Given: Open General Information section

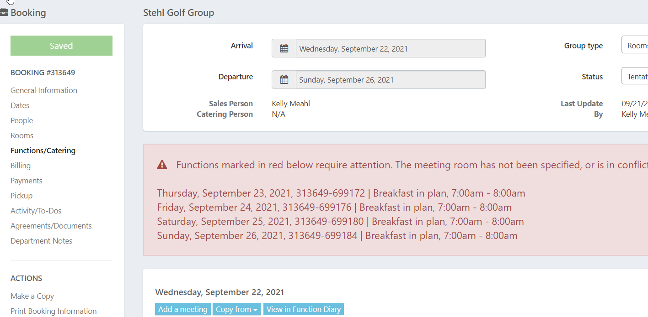Looking at the screenshot, I should pos(44,90).
